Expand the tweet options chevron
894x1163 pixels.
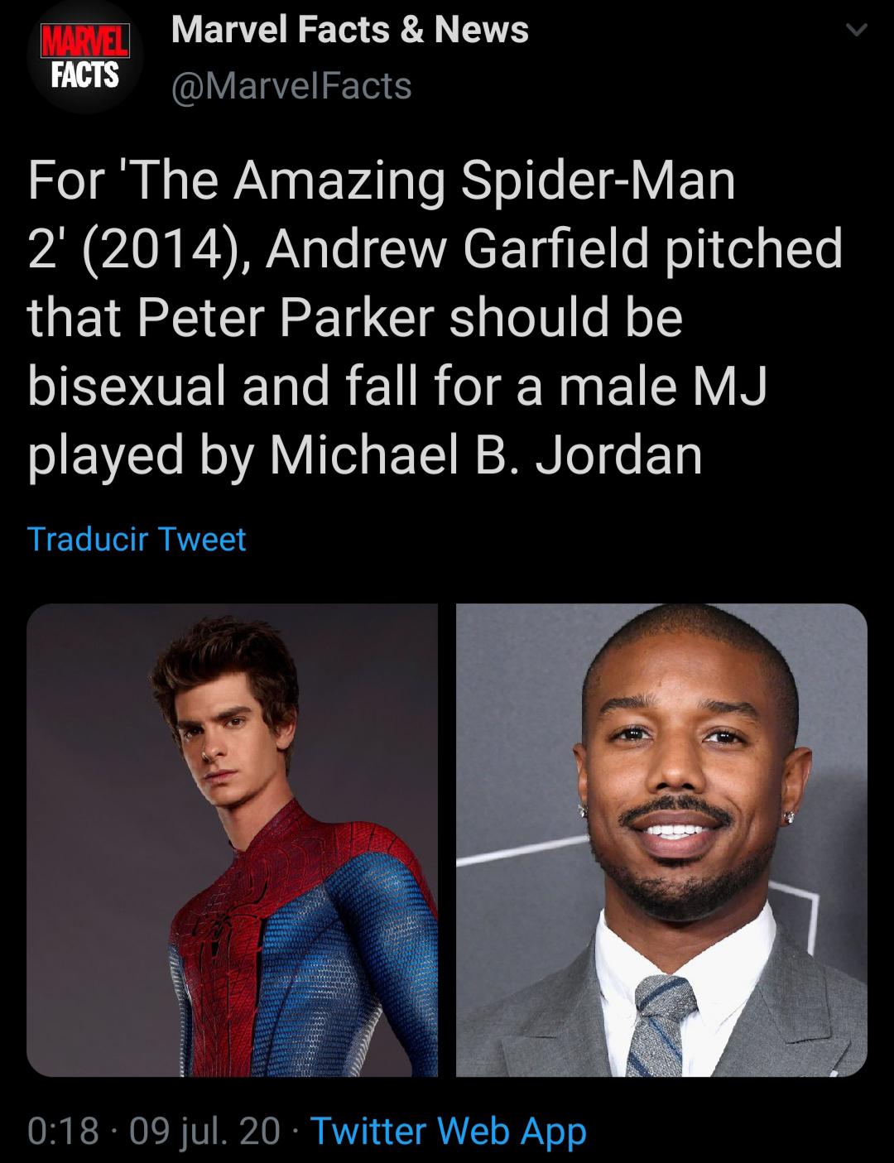[x=858, y=31]
